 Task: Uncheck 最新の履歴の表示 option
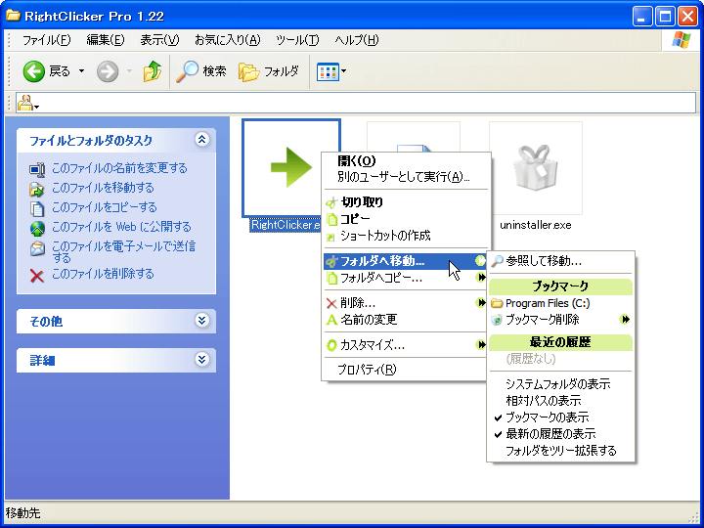(561, 434)
